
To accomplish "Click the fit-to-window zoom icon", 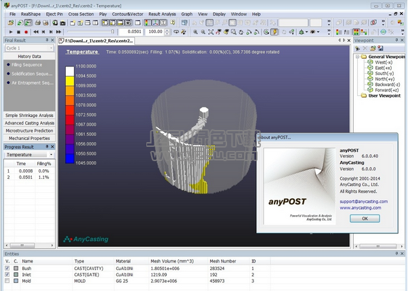I will pos(211,32).
